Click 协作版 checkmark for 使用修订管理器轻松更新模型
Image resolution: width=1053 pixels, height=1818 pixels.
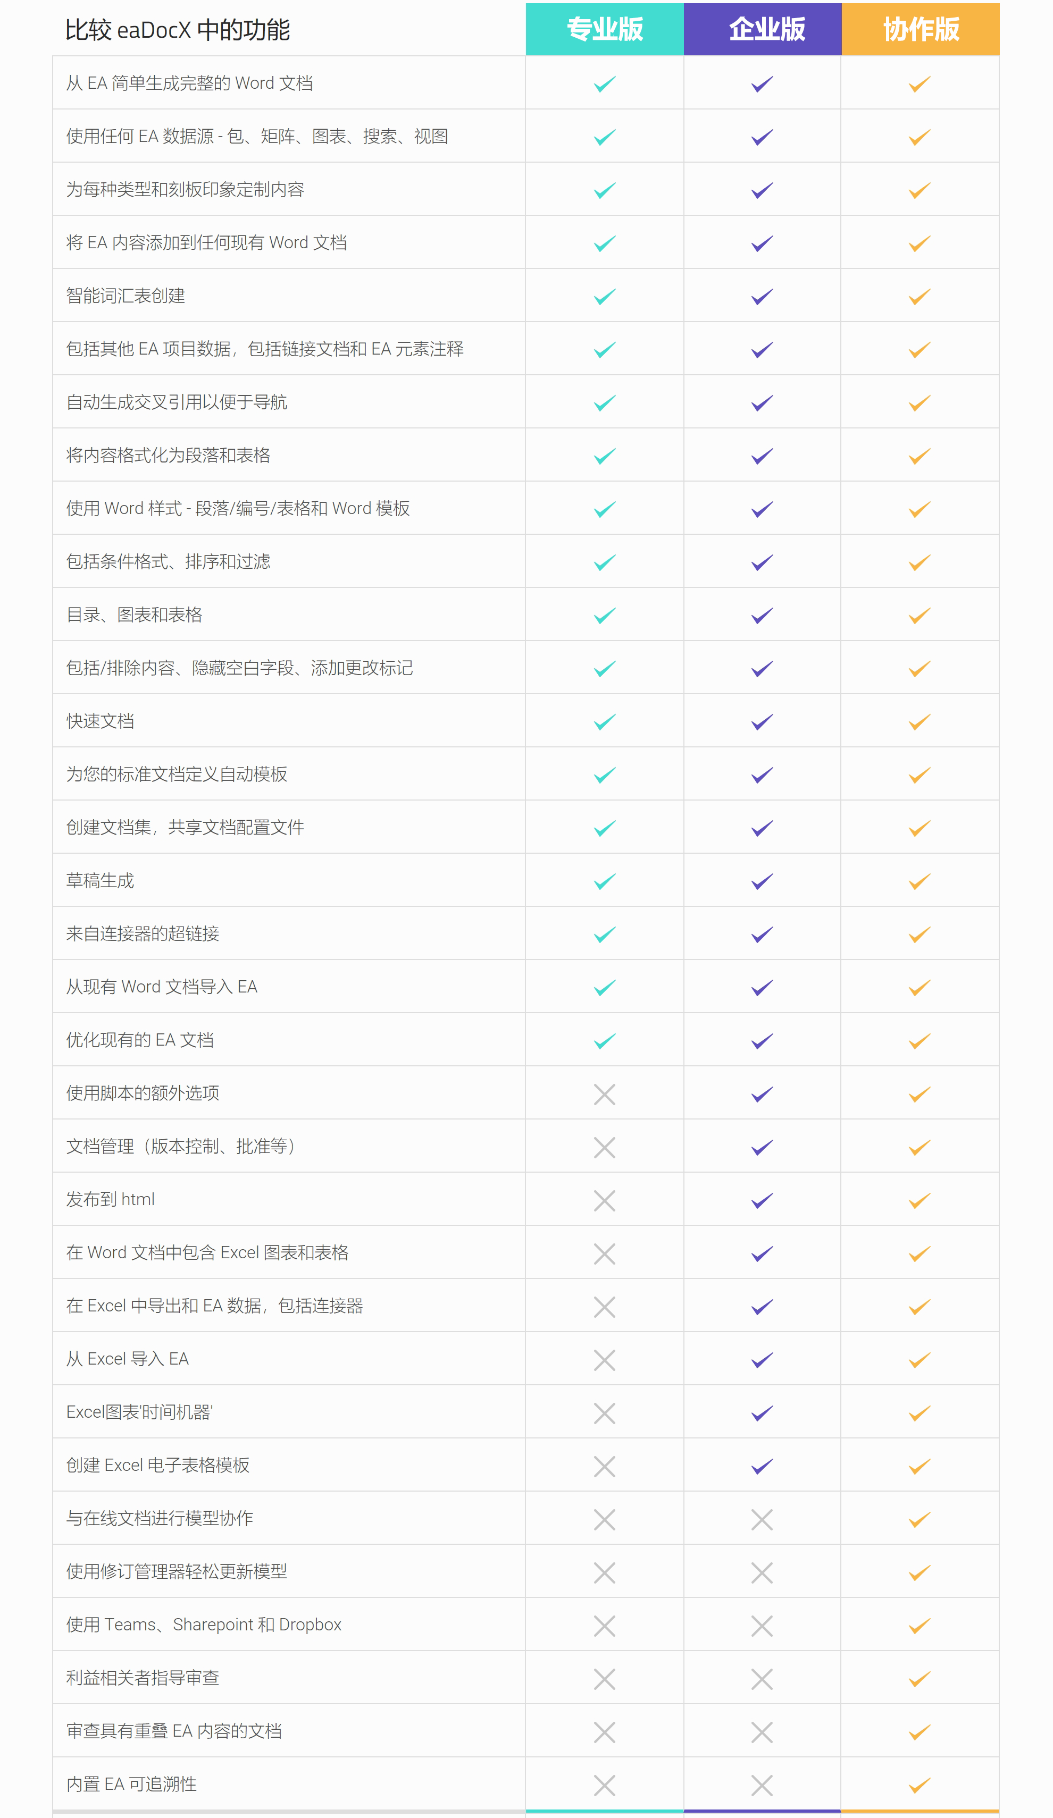(920, 1573)
